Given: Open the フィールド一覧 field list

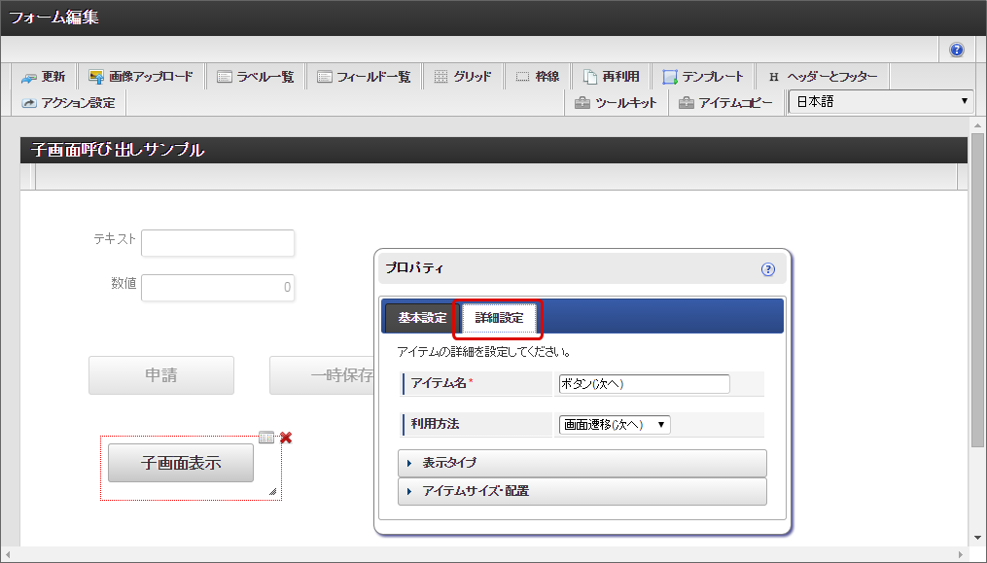Looking at the screenshot, I should (364, 77).
